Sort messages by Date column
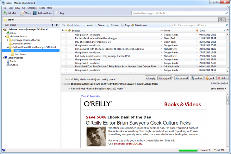 [212, 30]
